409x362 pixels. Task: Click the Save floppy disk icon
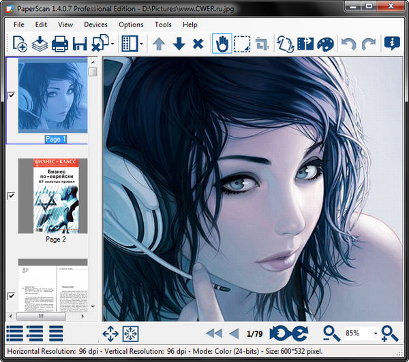point(80,44)
